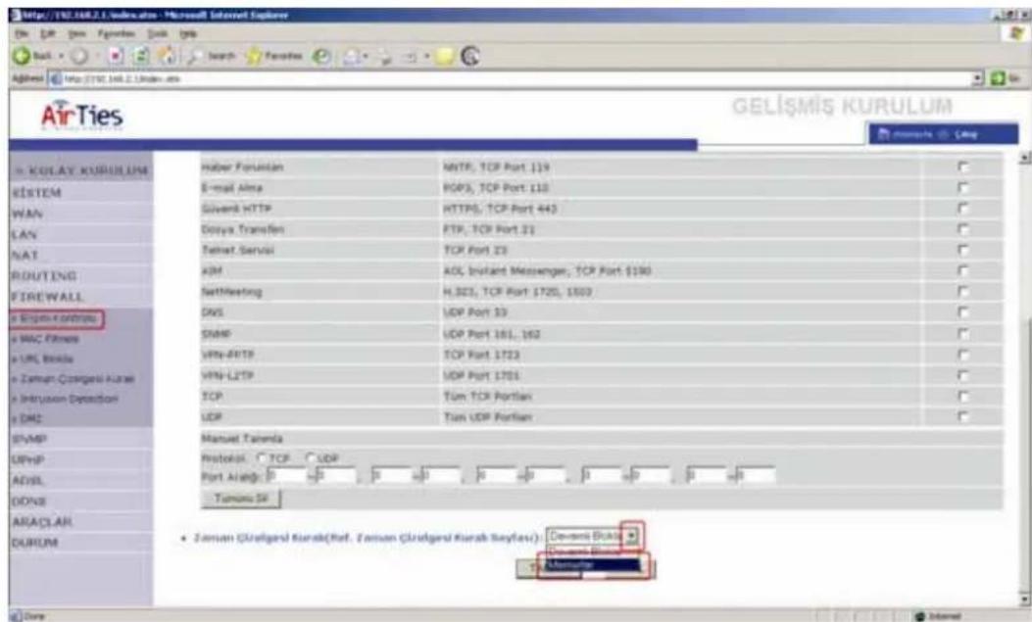Select the UDP protocol radio button
The width and height of the screenshot is (1032, 622).
pos(310,457)
